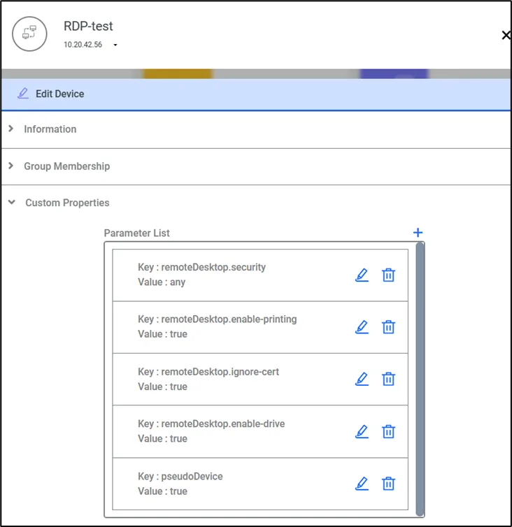
Task: Delete the remoteDesktop.enable-printing parameter
Action: [388, 327]
